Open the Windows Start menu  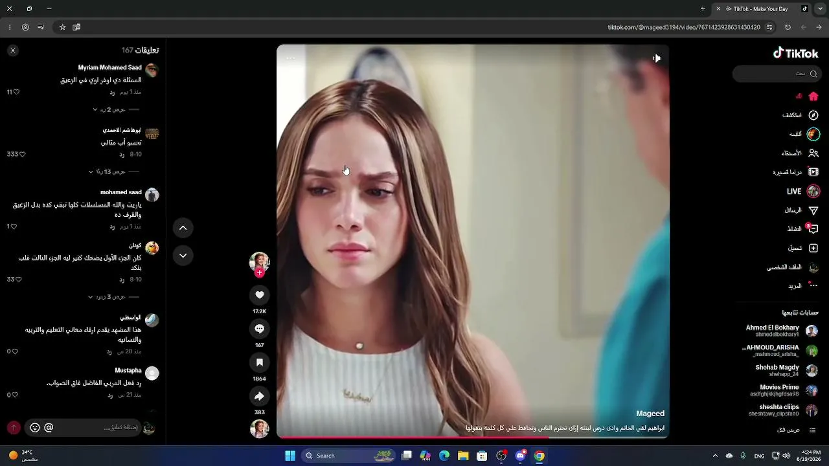290,456
